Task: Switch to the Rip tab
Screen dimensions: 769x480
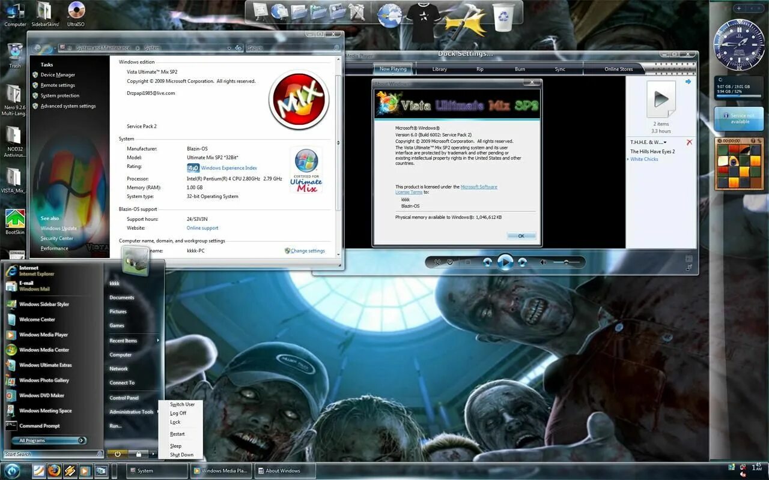Action: (480, 69)
